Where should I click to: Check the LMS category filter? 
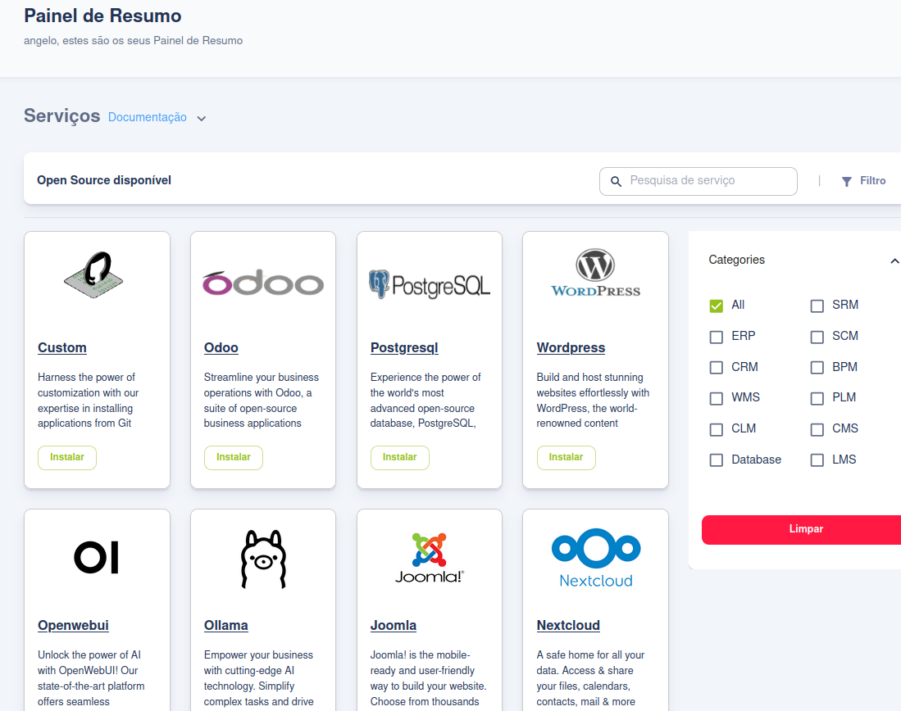point(817,460)
